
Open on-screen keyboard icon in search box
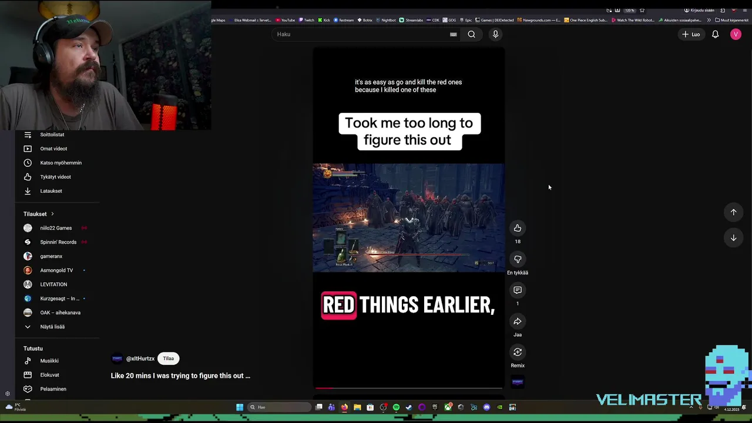click(x=453, y=34)
